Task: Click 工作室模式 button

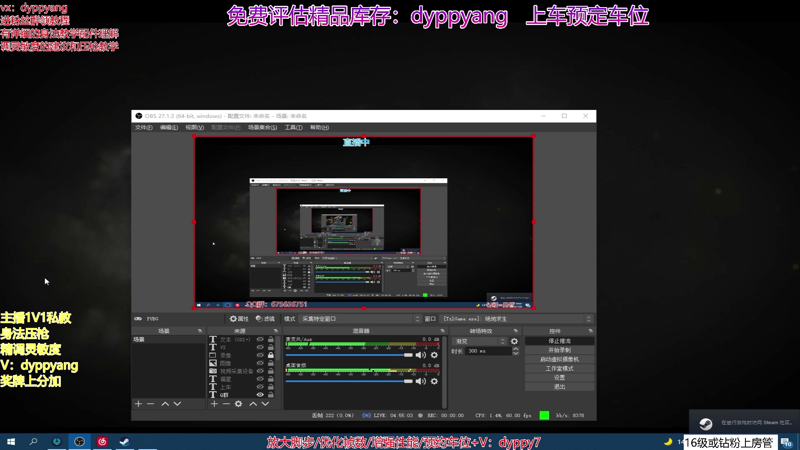Action: [560, 368]
